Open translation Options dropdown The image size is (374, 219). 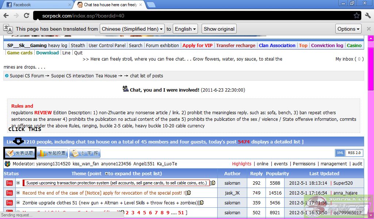coord(348,29)
